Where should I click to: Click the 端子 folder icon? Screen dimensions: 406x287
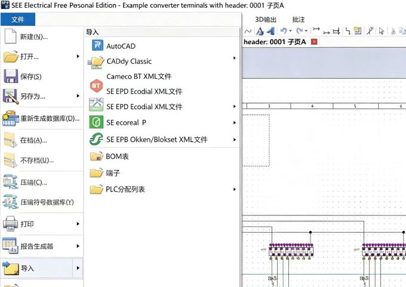click(x=97, y=172)
